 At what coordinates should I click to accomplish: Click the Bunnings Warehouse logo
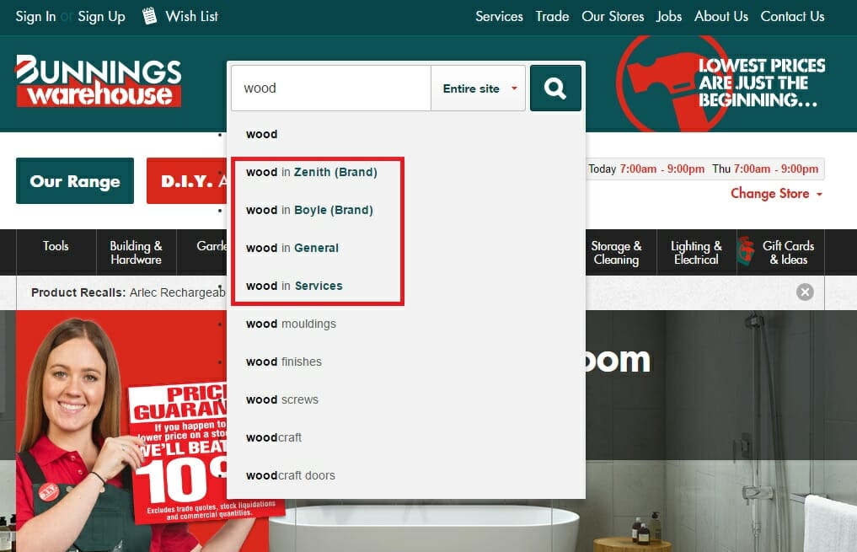coord(99,81)
